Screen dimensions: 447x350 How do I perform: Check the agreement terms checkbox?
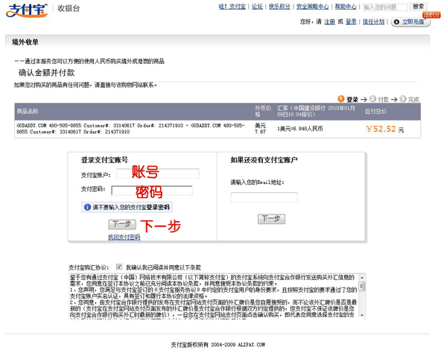(119, 266)
